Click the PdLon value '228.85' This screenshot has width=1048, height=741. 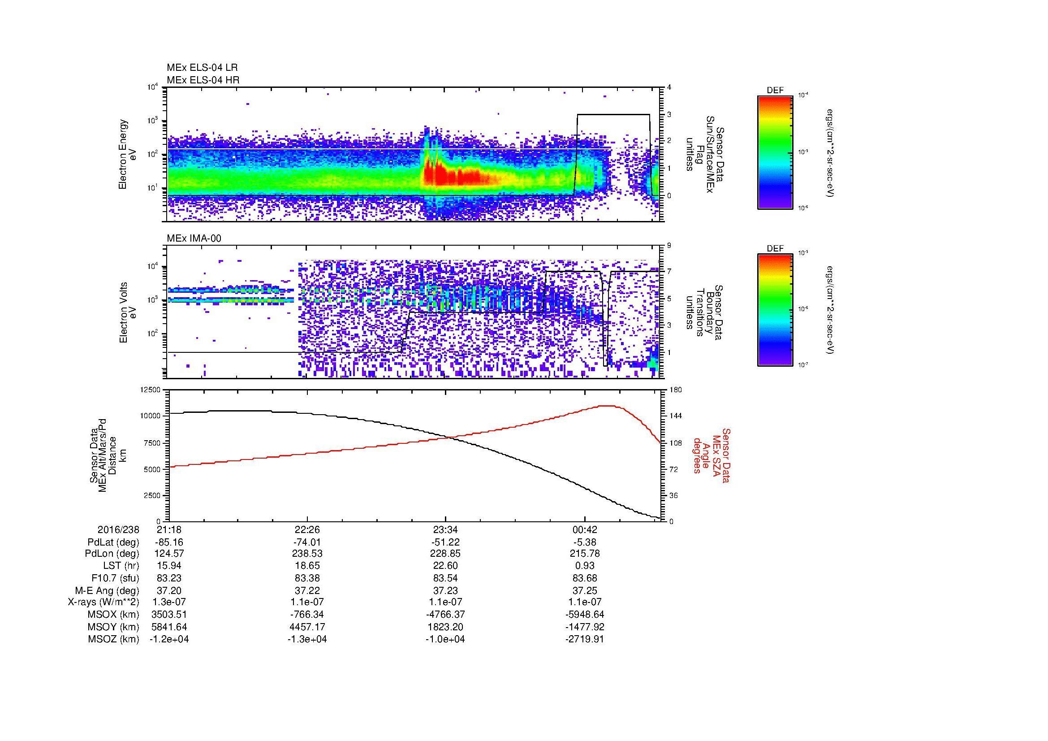(x=445, y=554)
